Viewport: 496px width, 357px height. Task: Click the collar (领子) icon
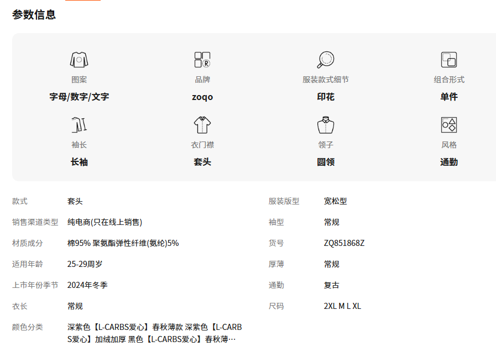(326, 125)
